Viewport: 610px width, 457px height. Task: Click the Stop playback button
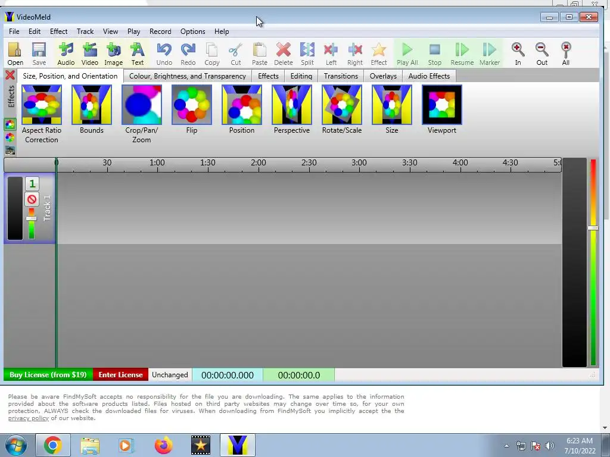[x=434, y=54]
